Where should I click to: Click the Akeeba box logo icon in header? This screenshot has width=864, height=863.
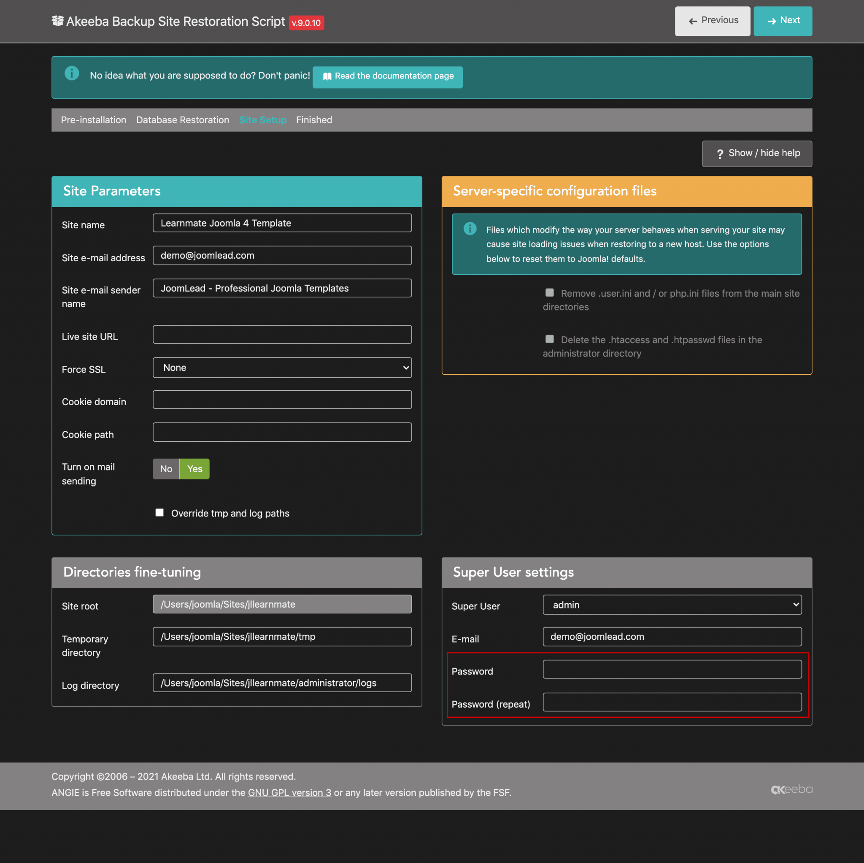click(x=58, y=21)
